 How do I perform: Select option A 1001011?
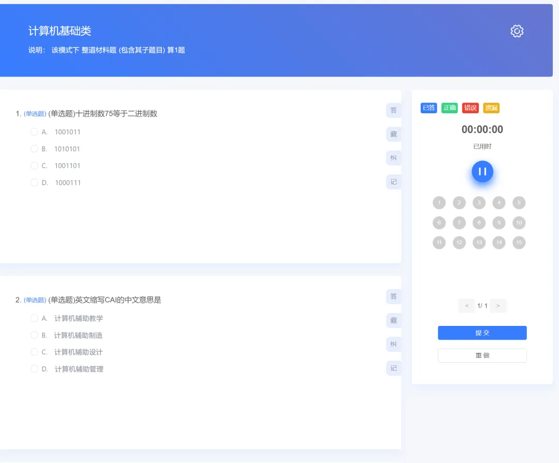pos(55,132)
